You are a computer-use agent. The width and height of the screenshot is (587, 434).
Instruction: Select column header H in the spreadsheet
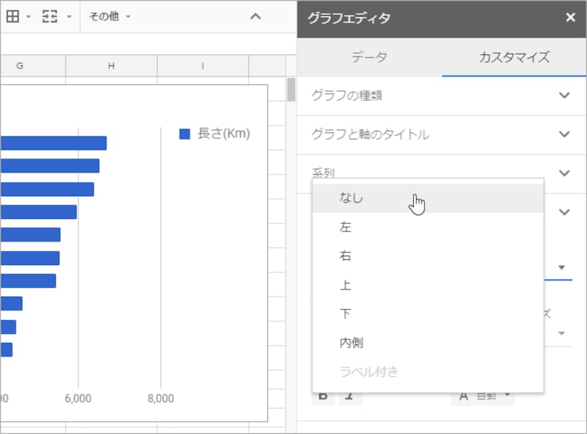(x=111, y=65)
